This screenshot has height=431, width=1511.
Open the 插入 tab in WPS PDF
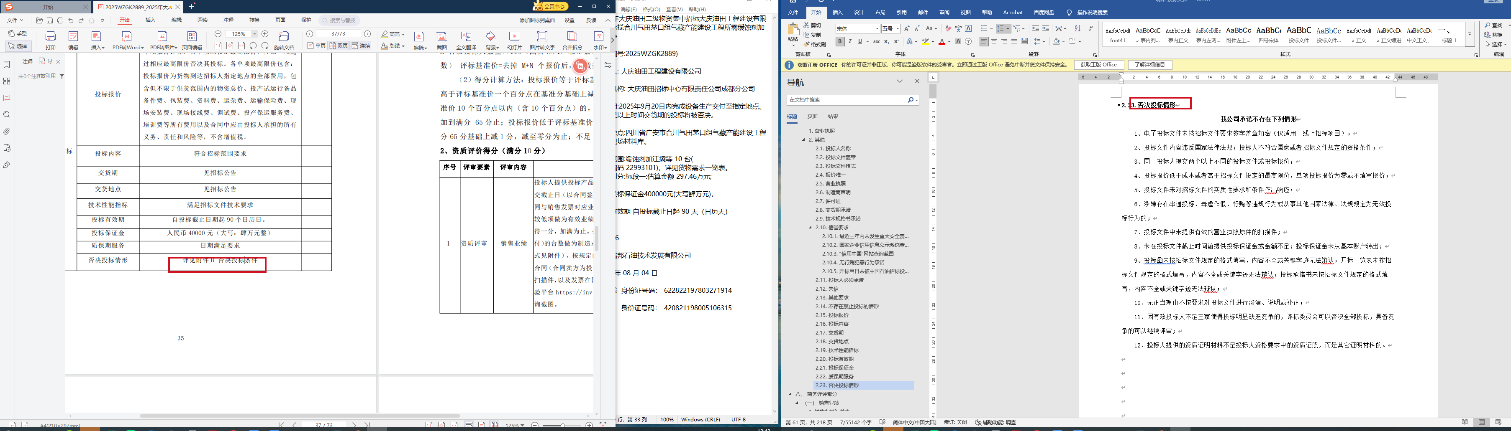(x=151, y=20)
